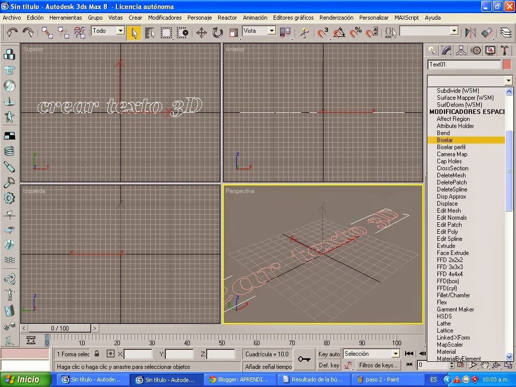Click the Set Key key icon

tap(304, 359)
